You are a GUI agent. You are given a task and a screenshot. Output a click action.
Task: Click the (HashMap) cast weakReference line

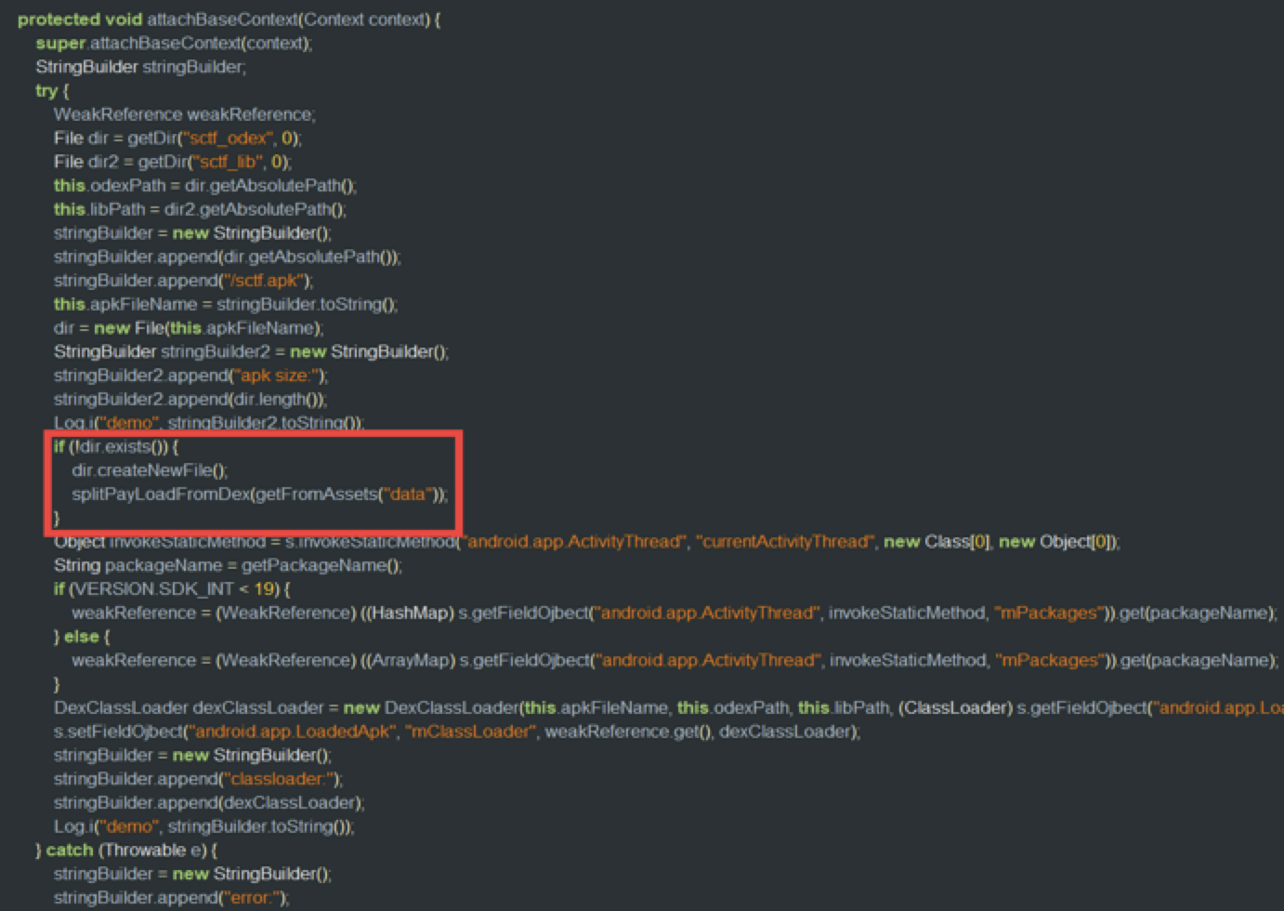pyautogui.click(x=675, y=613)
